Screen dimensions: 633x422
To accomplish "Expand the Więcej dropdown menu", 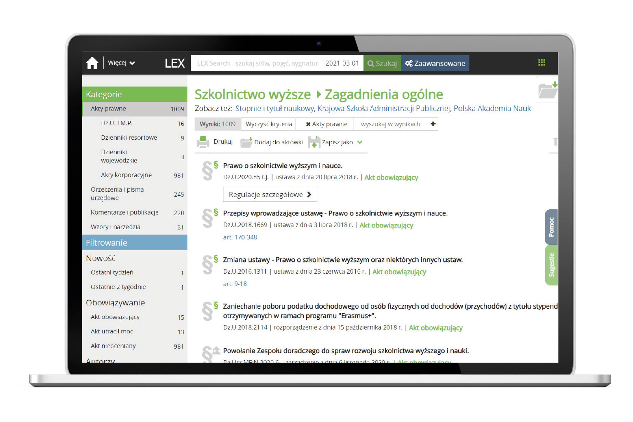I will click(121, 63).
